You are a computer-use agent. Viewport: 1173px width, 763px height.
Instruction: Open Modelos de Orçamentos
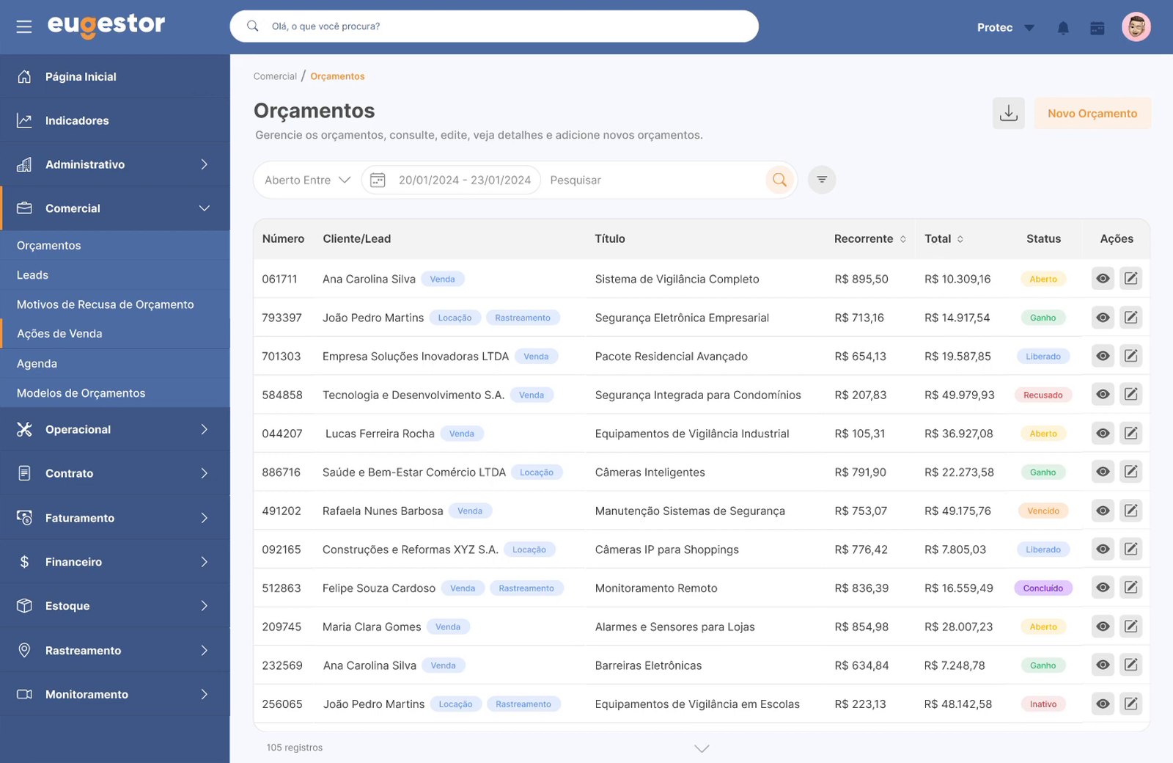(x=115, y=393)
